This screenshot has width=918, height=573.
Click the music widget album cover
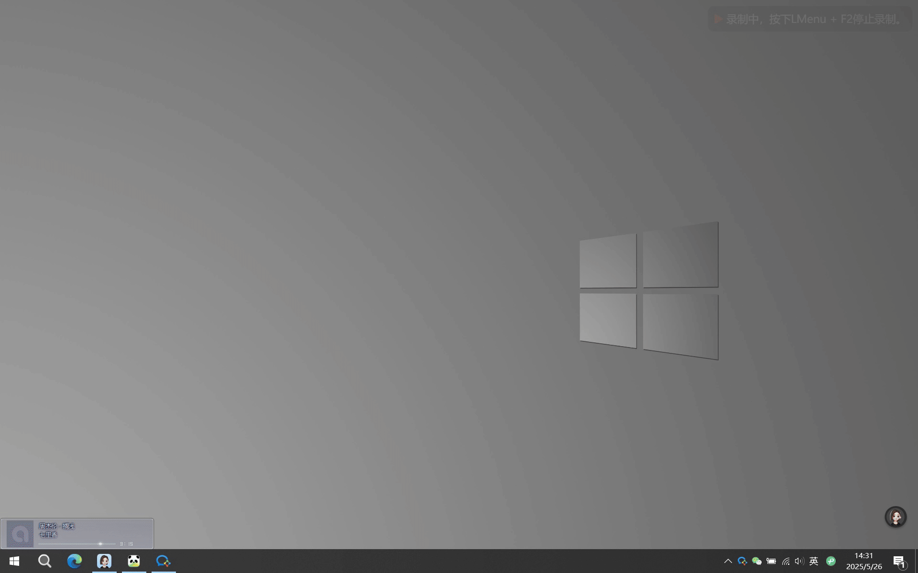(x=20, y=533)
